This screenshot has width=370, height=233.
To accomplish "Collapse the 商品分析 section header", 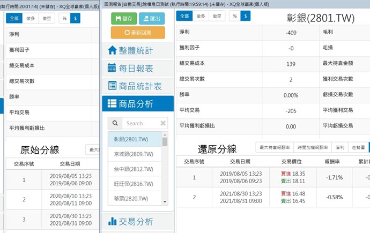I will 138,104.
